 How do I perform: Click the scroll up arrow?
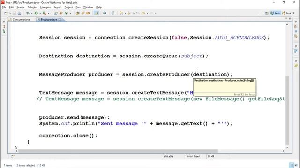(x=287, y=24)
